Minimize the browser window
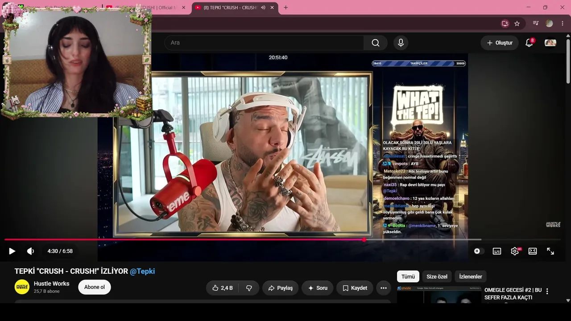The image size is (571, 321). tap(529, 8)
